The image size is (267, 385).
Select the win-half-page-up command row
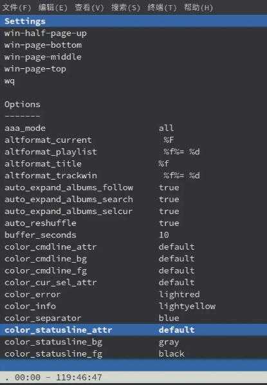[134, 33]
